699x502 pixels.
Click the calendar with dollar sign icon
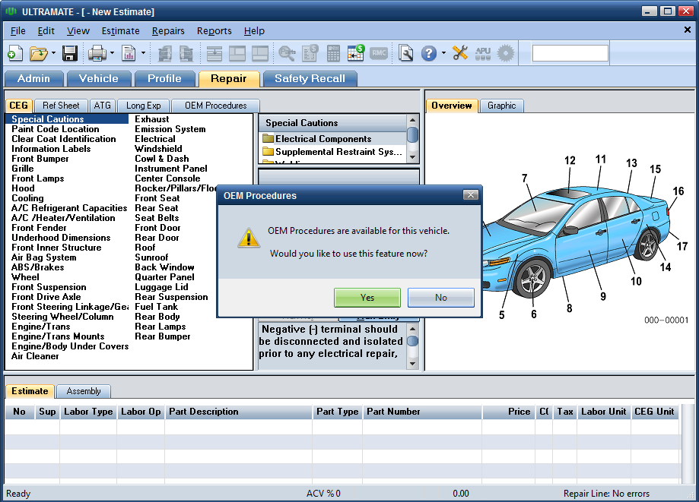[x=356, y=53]
